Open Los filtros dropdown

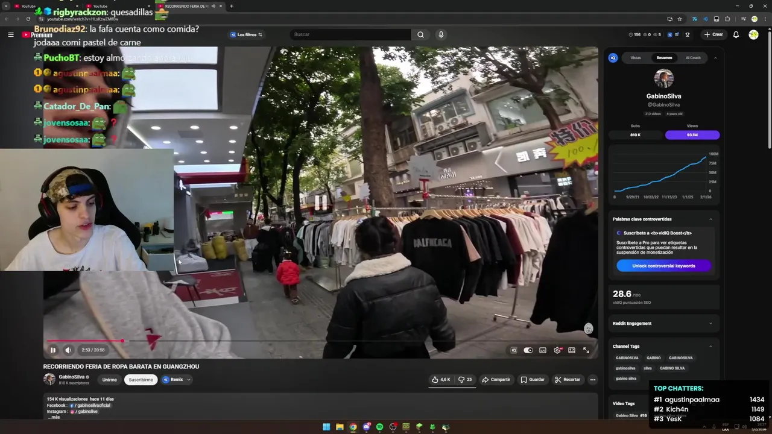246,34
